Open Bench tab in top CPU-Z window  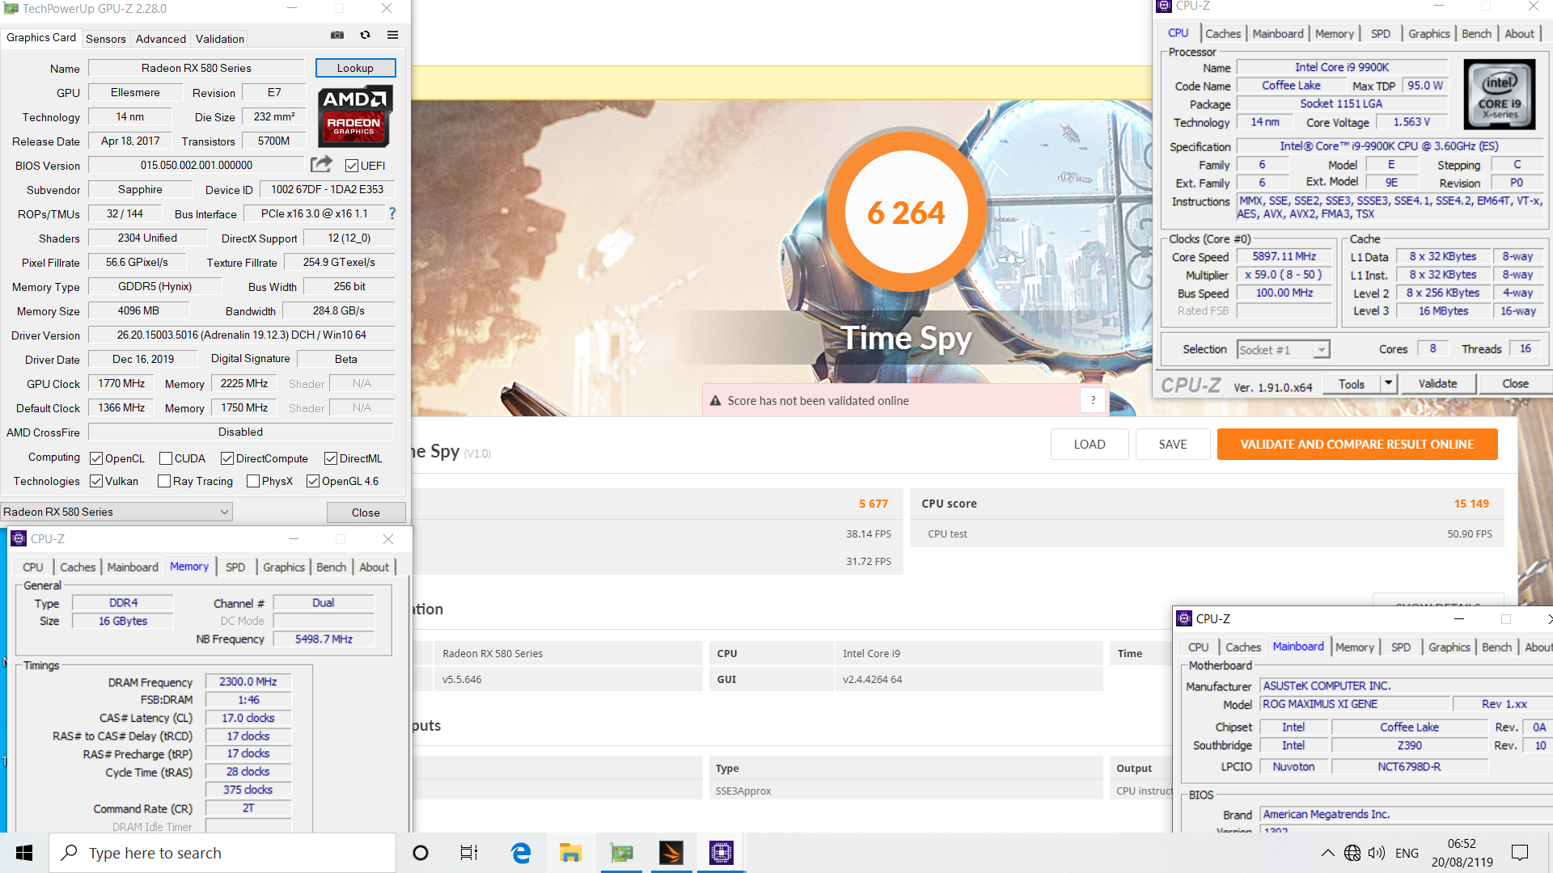coord(1476,34)
